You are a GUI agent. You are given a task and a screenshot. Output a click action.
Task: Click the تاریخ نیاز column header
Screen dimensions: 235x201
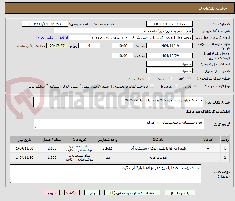pos(24,140)
